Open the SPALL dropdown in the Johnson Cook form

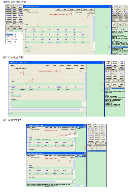point(48,42)
